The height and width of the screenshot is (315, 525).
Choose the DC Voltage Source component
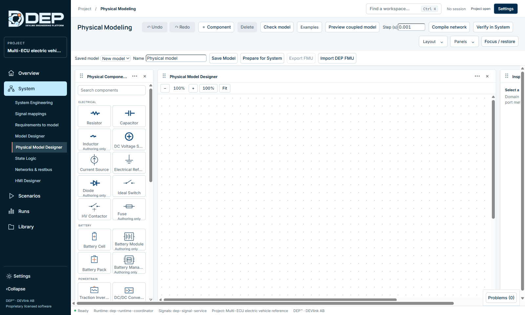129,139
